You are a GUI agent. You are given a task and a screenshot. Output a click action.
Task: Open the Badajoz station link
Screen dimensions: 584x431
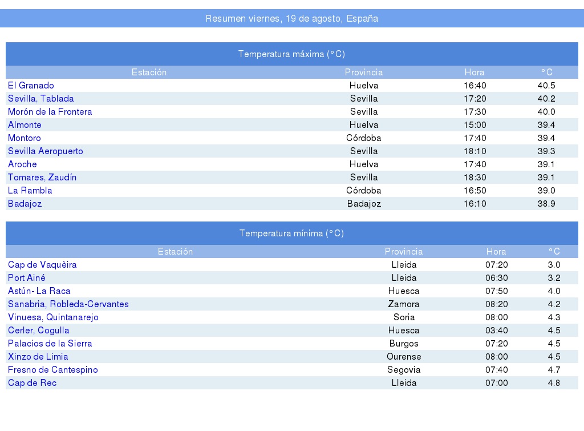[x=25, y=204]
